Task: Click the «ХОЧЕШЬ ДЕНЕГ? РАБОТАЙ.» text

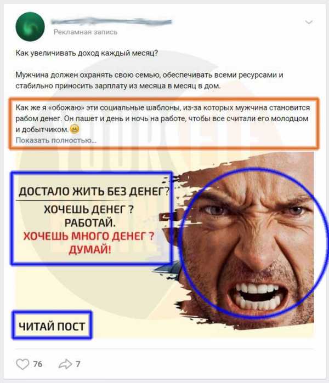Action: point(89,216)
